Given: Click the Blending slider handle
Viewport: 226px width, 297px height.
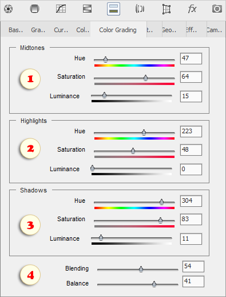Looking at the screenshot, I should point(141,269).
